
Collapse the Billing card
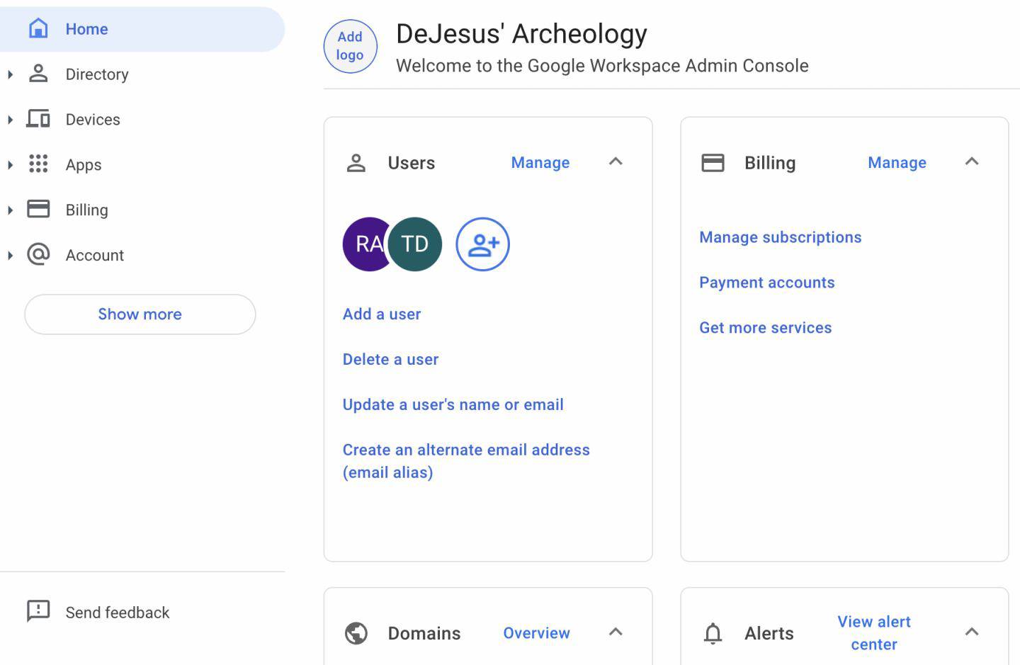point(973,162)
